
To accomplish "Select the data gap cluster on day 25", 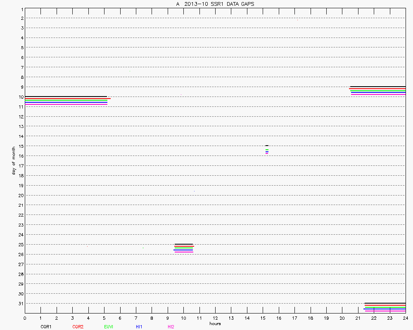I will click(x=184, y=248).
